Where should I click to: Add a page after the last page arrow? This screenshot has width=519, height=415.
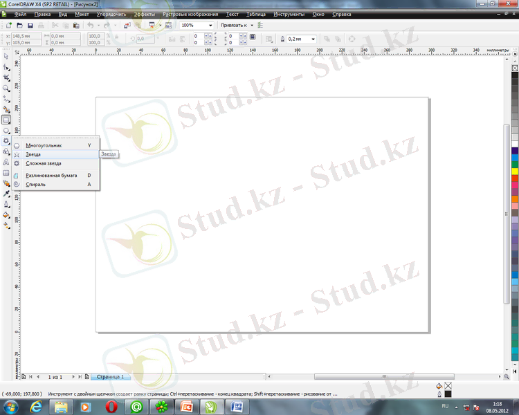(x=86, y=376)
